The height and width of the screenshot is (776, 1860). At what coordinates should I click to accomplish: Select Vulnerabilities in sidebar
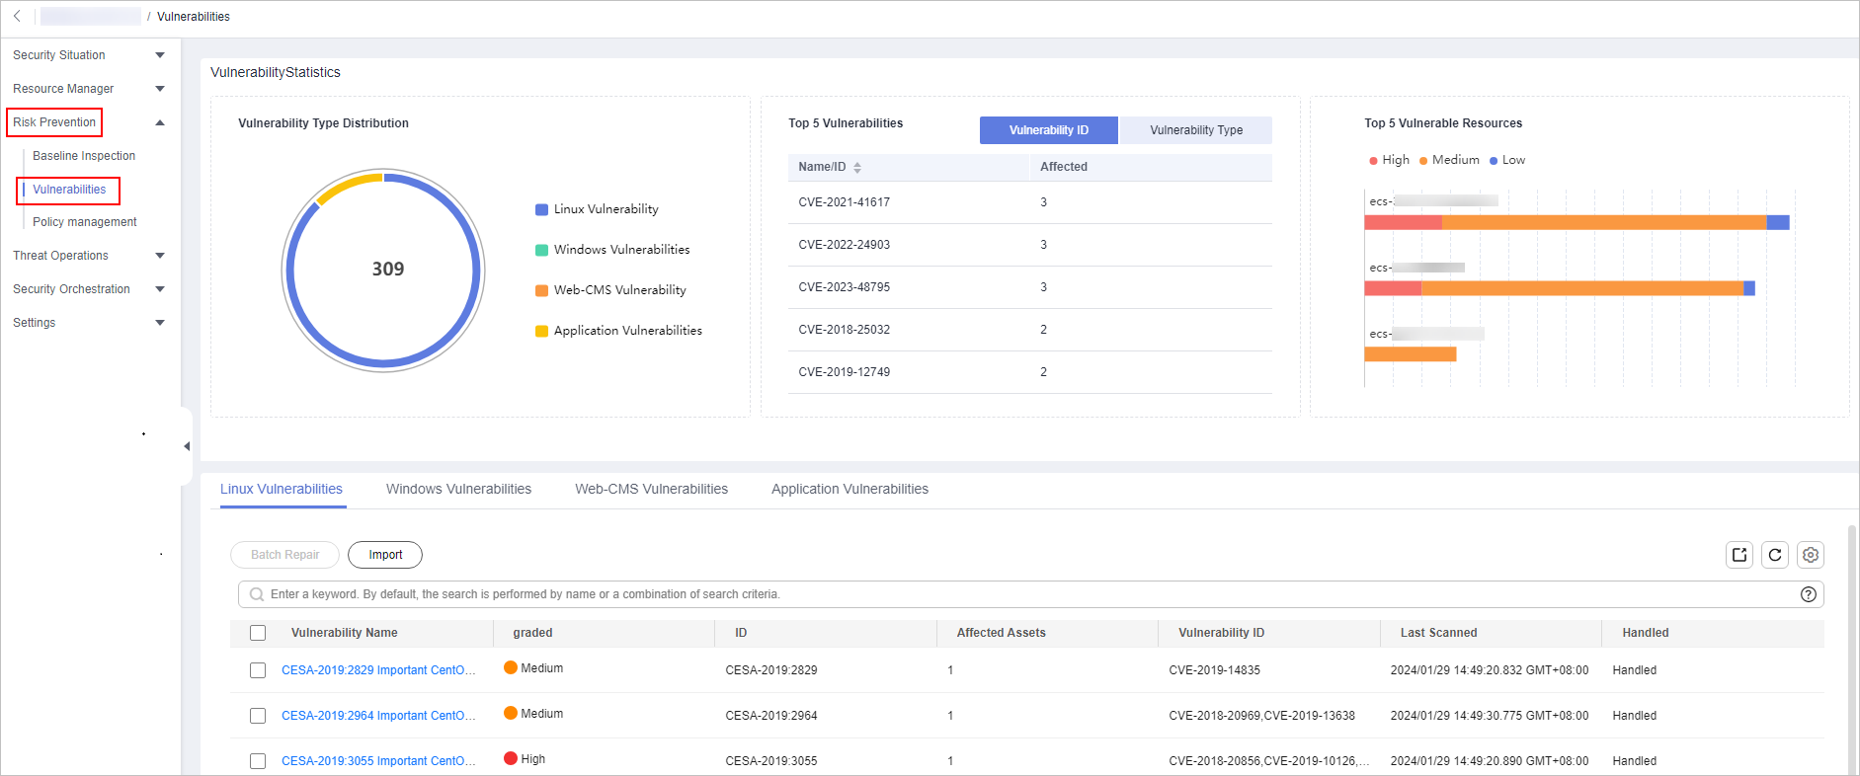tap(69, 190)
